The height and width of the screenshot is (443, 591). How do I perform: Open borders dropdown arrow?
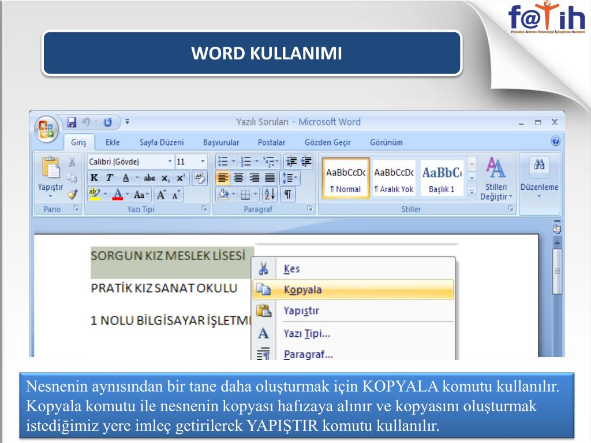[x=256, y=194]
